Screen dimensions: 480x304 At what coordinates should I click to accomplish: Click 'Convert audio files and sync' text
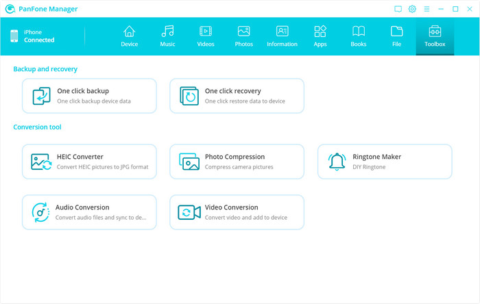pos(101,218)
